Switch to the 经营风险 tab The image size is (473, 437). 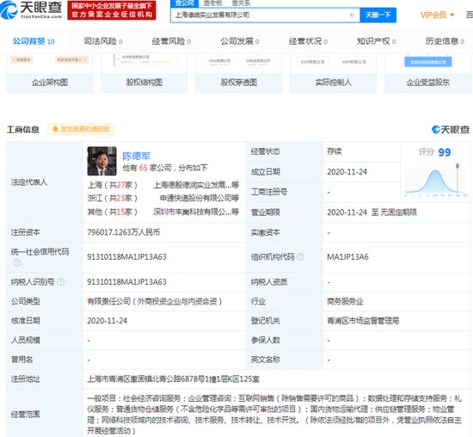pos(171,41)
